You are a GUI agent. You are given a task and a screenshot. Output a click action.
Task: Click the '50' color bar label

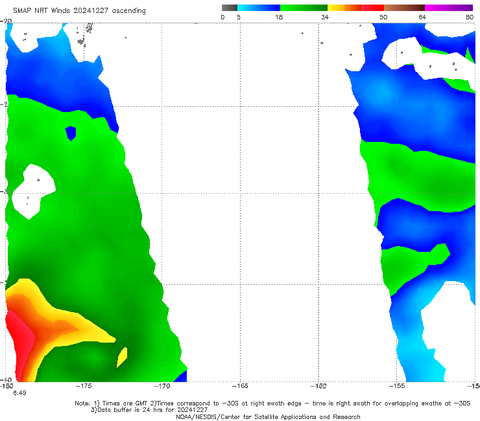point(383,17)
